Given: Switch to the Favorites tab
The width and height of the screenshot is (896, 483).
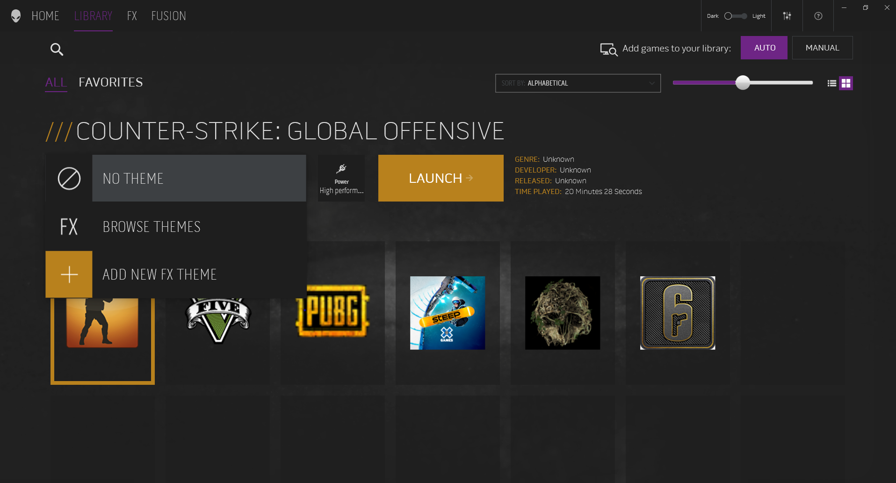Looking at the screenshot, I should [x=111, y=82].
